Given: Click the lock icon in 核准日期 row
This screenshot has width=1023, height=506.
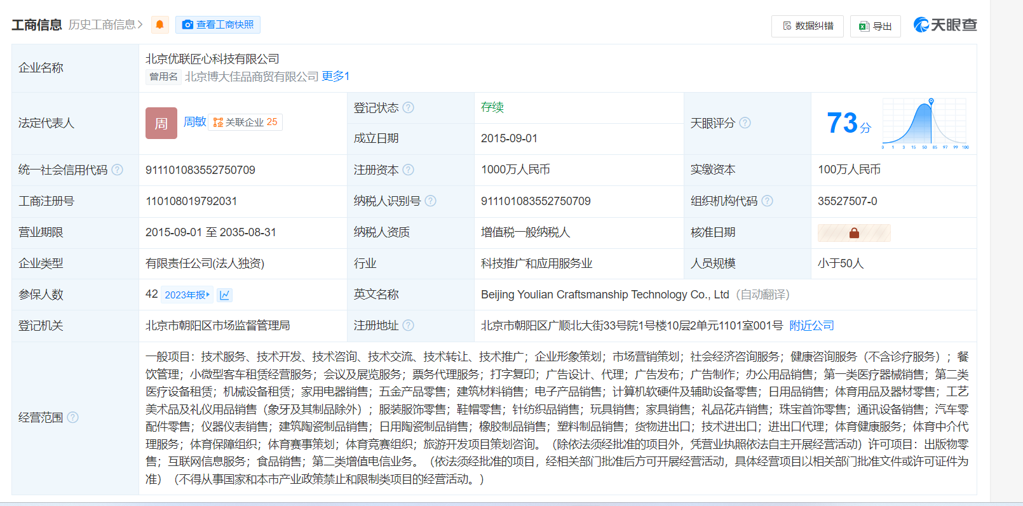Looking at the screenshot, I should coord(854,233).
